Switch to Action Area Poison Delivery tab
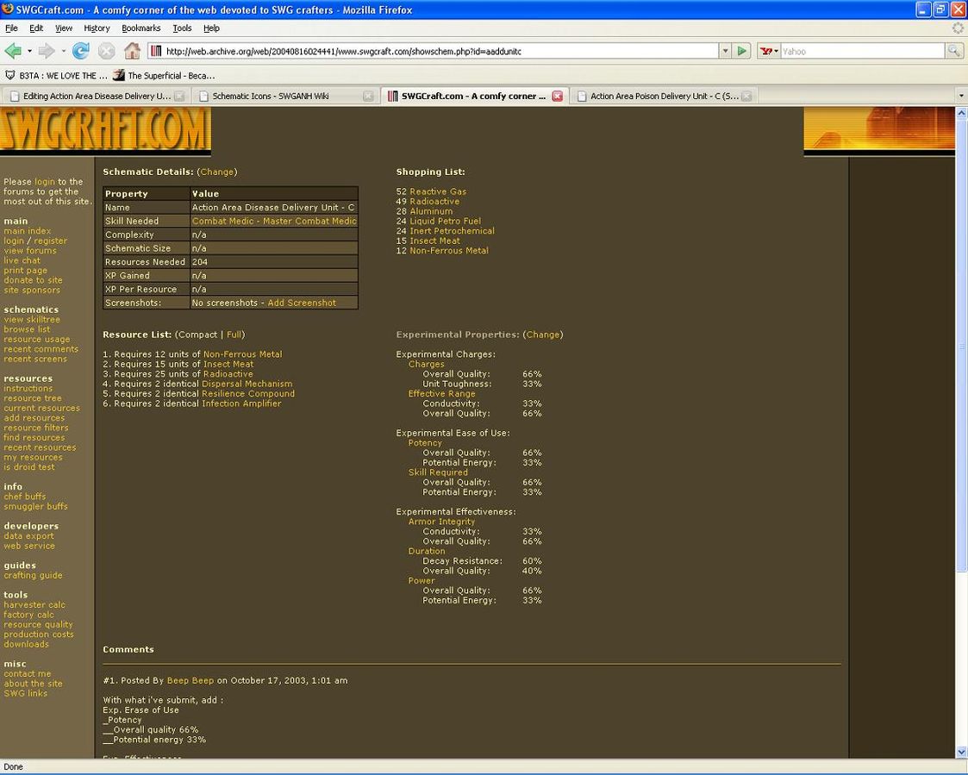 [664, 97]
